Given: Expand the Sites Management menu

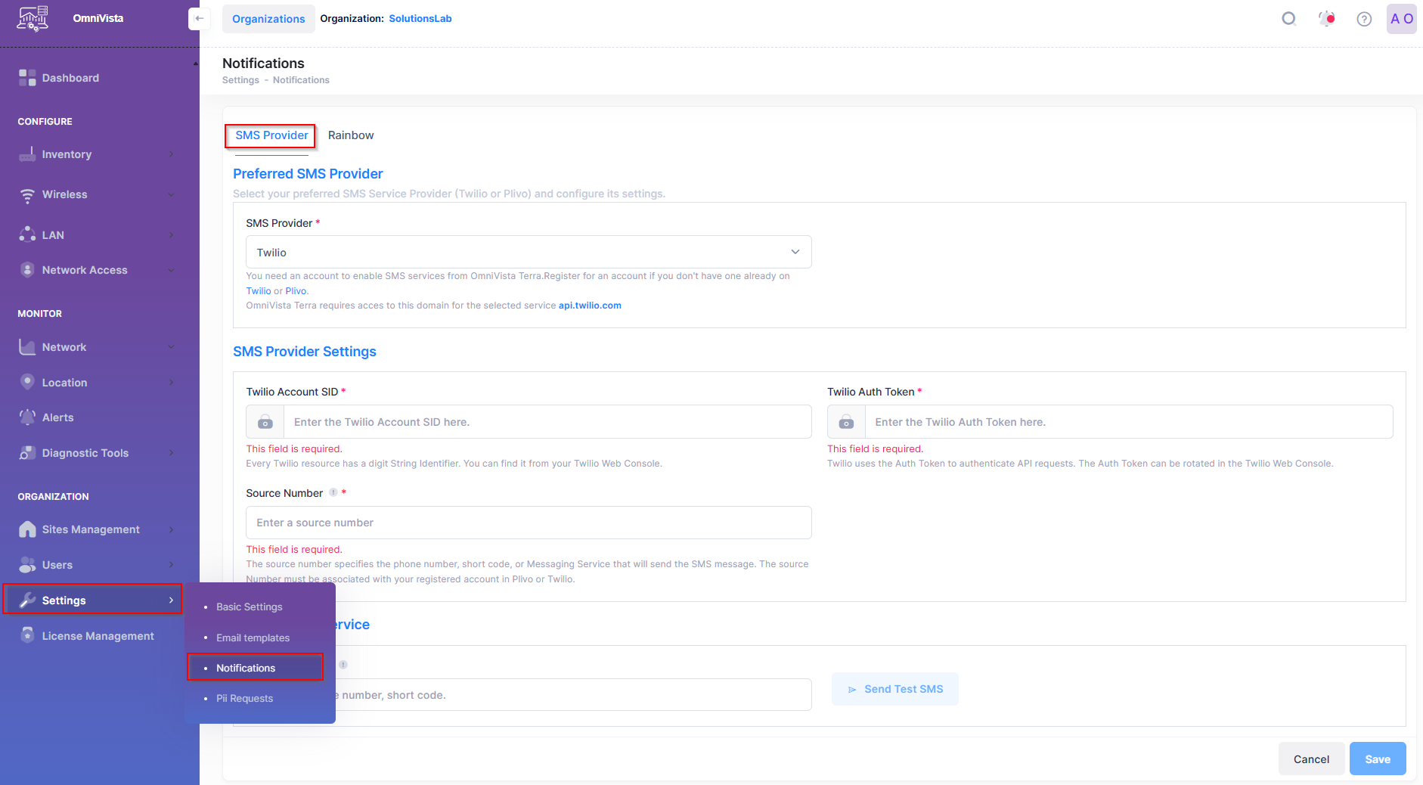Looking at the screenshot, I should 97,529.
